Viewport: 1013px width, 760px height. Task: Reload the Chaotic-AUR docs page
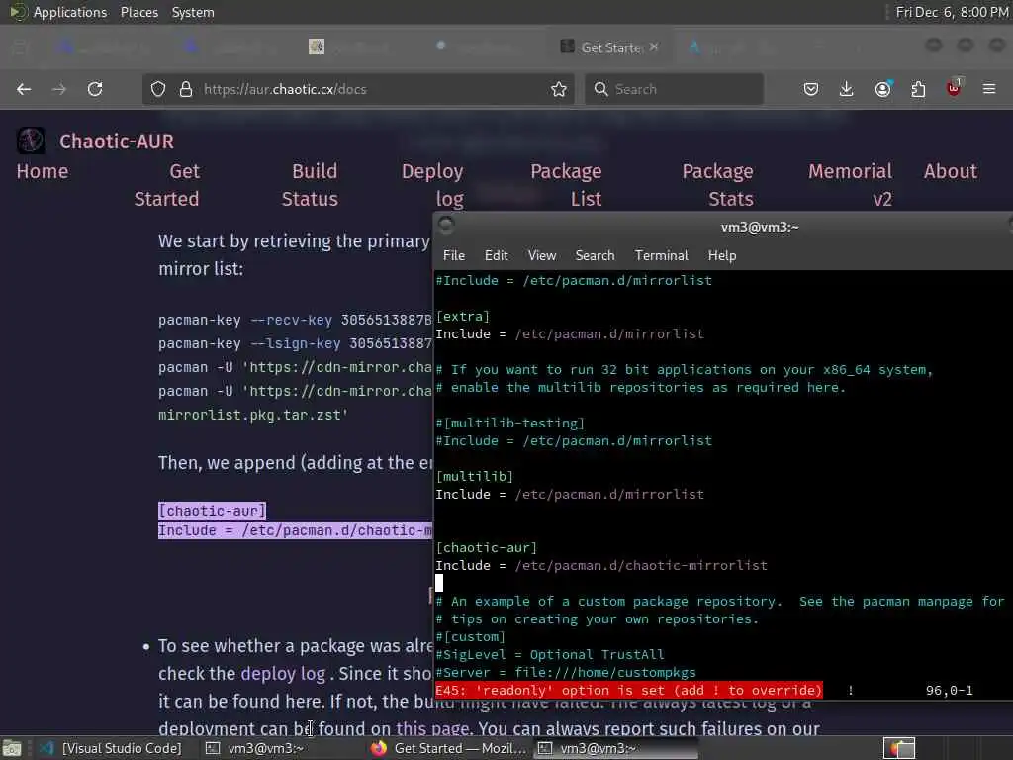pyautogui.click(x=95, y=89)
